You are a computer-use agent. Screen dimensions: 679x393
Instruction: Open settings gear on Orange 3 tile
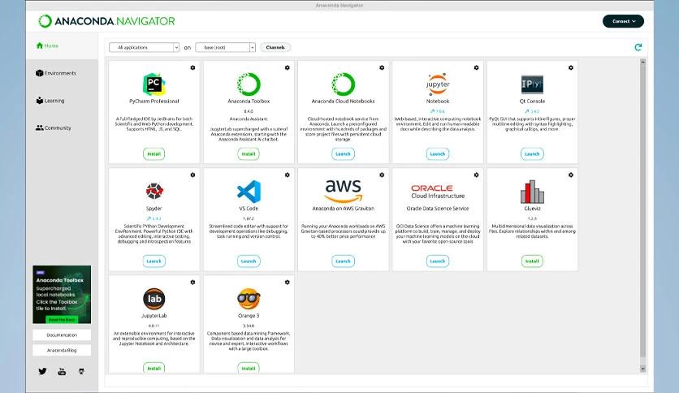tap(287, 283)
